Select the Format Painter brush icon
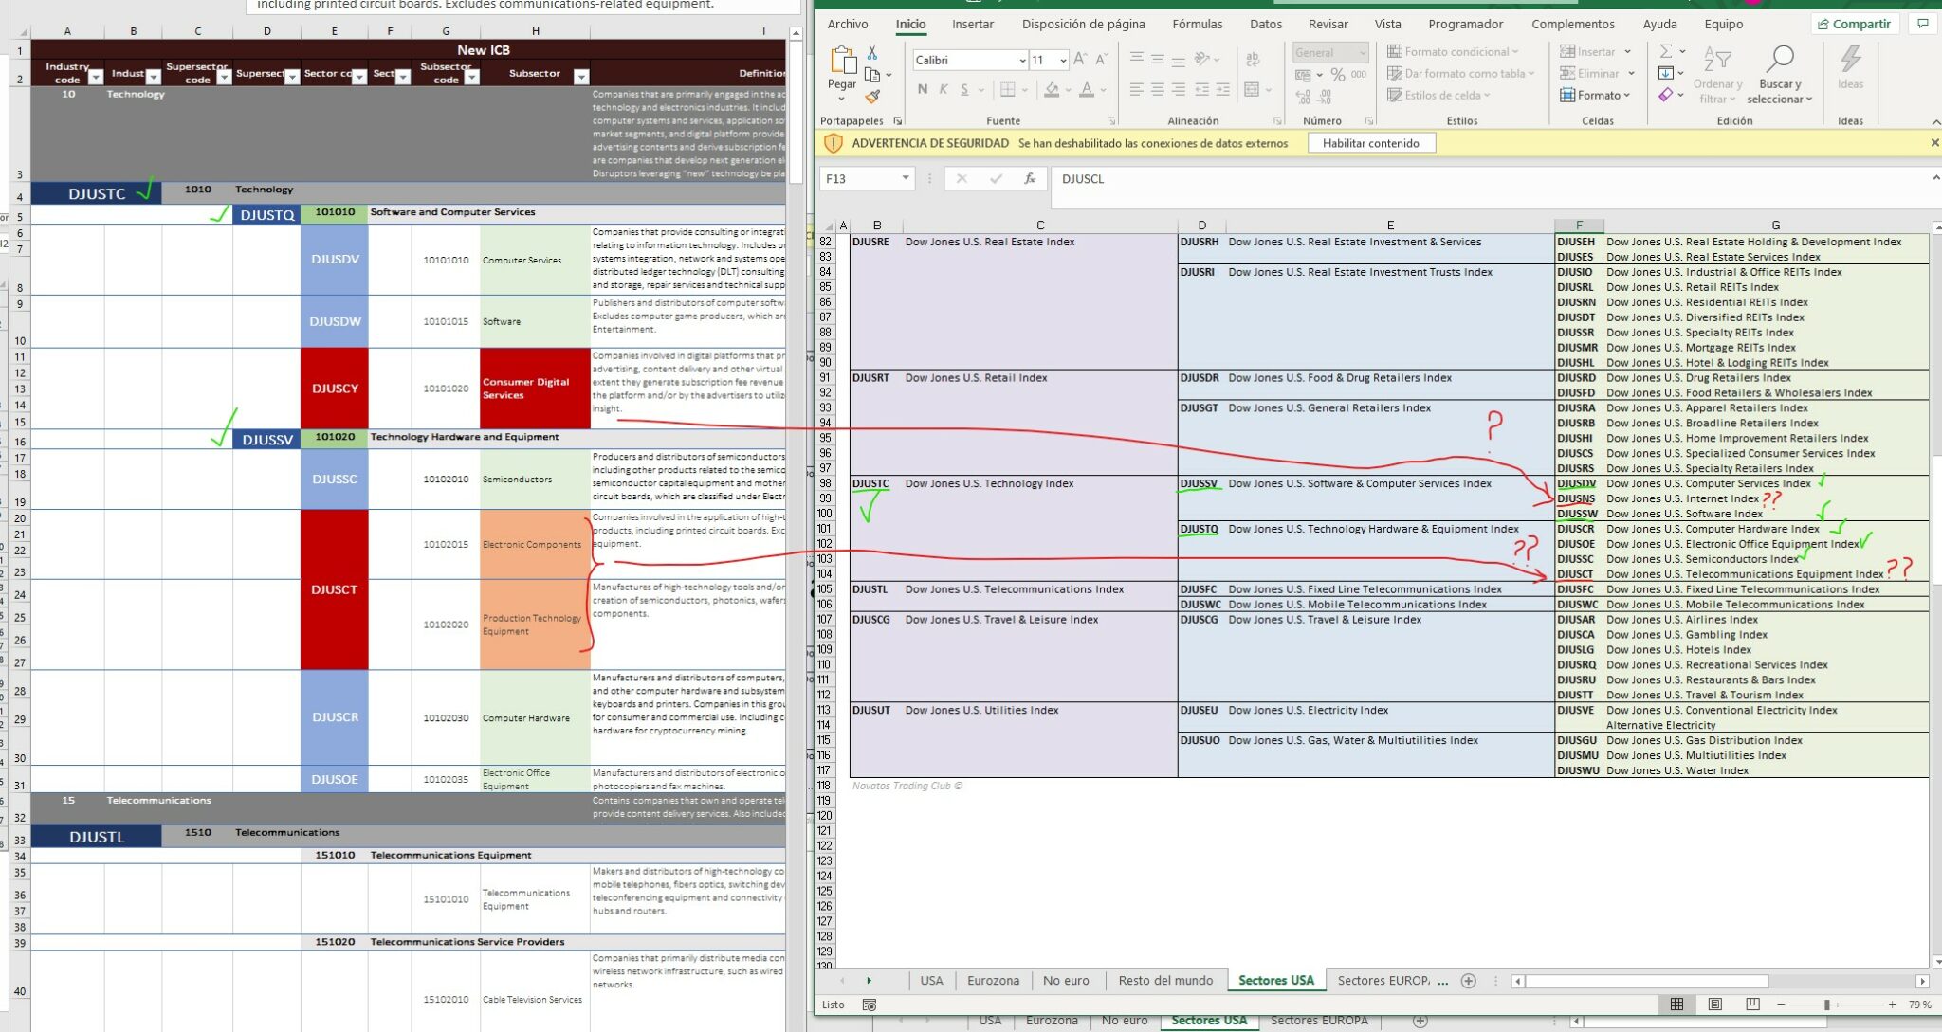Image resolution: width=1942 pixels, height=1032 pixels. point(872,96)
